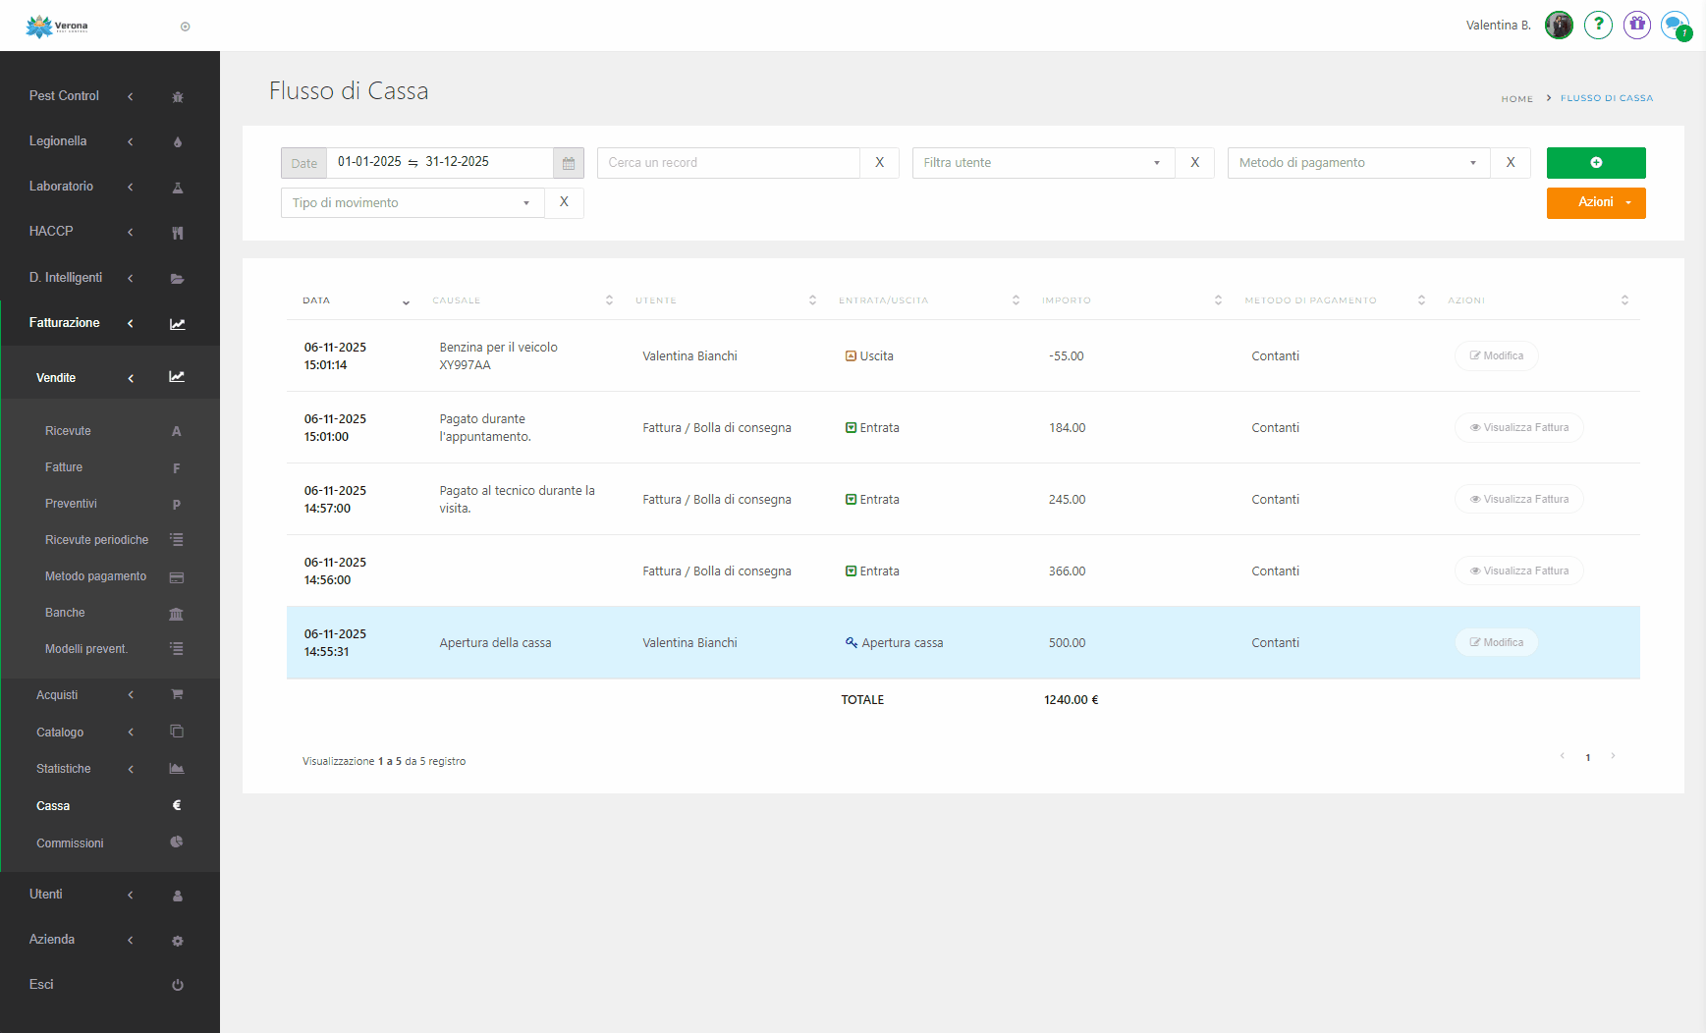
Task: Click the HOME breadcrumb link
Action: tap(1516, 99)
